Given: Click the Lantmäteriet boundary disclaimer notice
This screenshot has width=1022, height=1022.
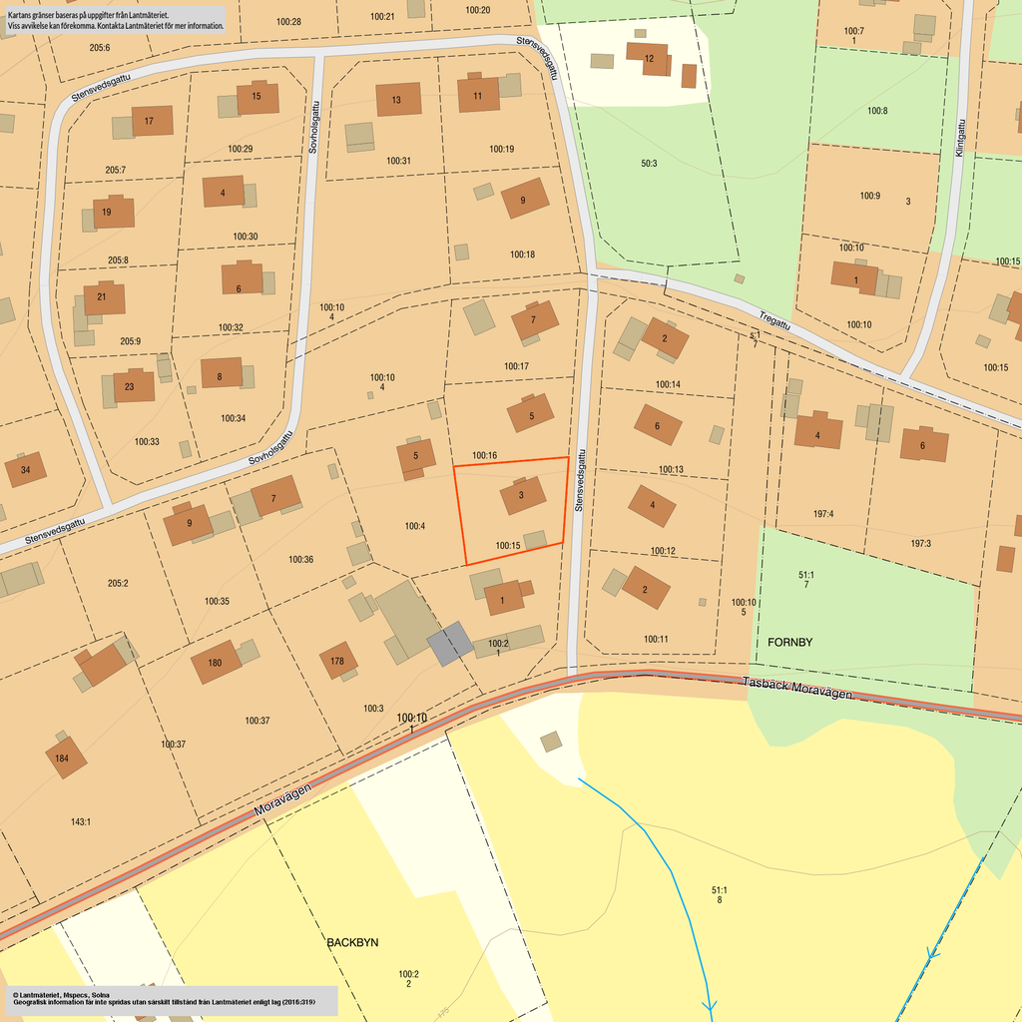Looking at the screenshot, I should coord(115,20).
